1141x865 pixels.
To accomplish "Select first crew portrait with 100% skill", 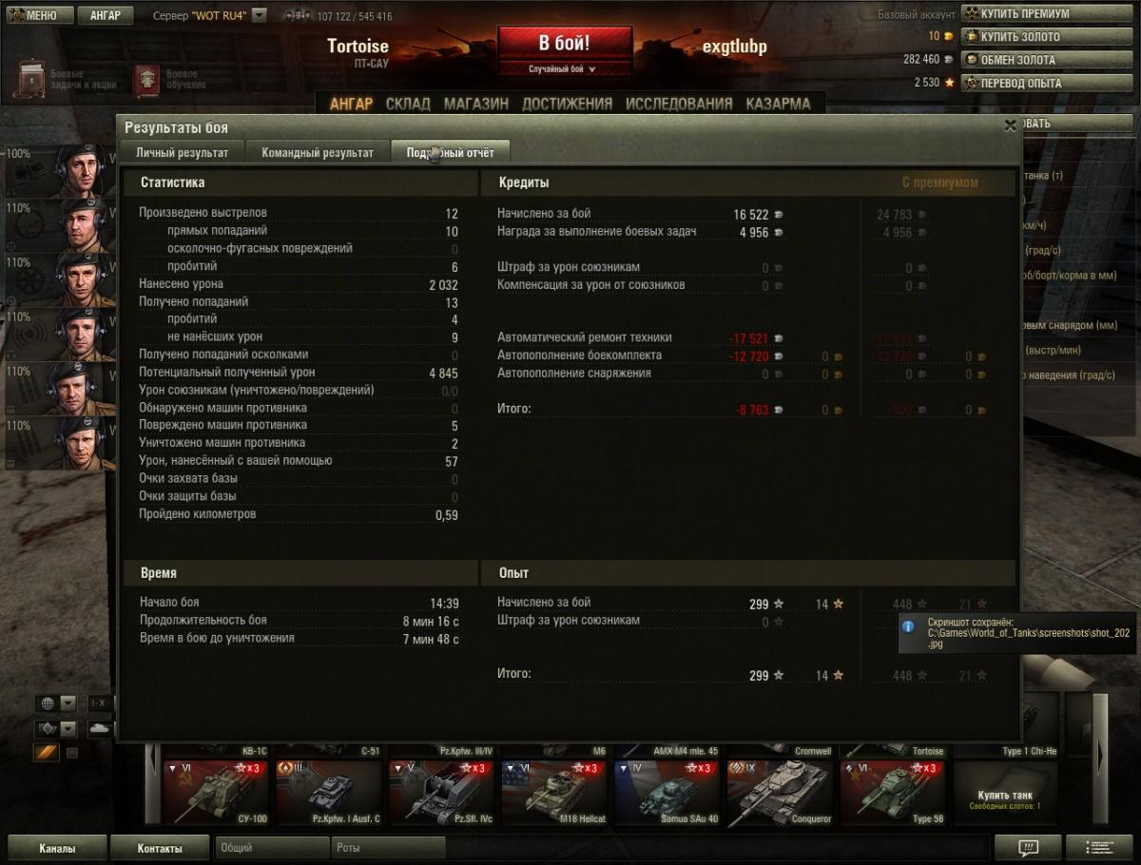I will (x=81, y=170).
